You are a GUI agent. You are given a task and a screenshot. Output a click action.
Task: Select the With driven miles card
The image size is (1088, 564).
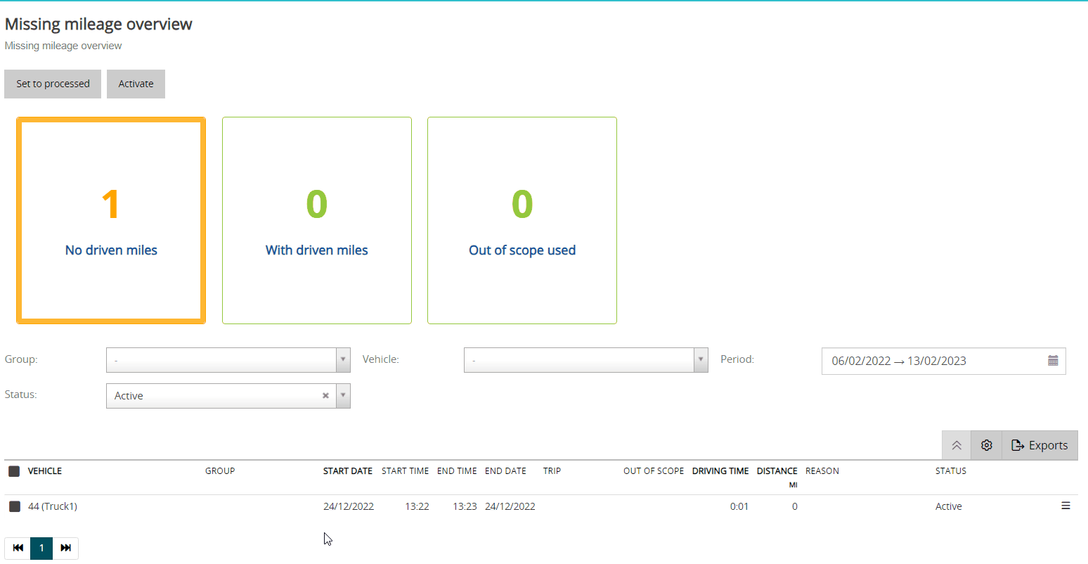click(317, 220)
